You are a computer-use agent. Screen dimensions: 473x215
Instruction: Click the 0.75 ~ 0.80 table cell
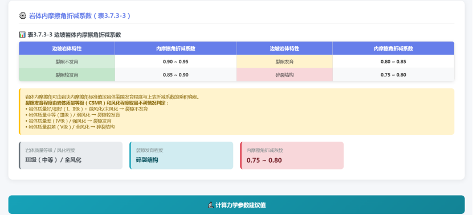coord(393,75)
